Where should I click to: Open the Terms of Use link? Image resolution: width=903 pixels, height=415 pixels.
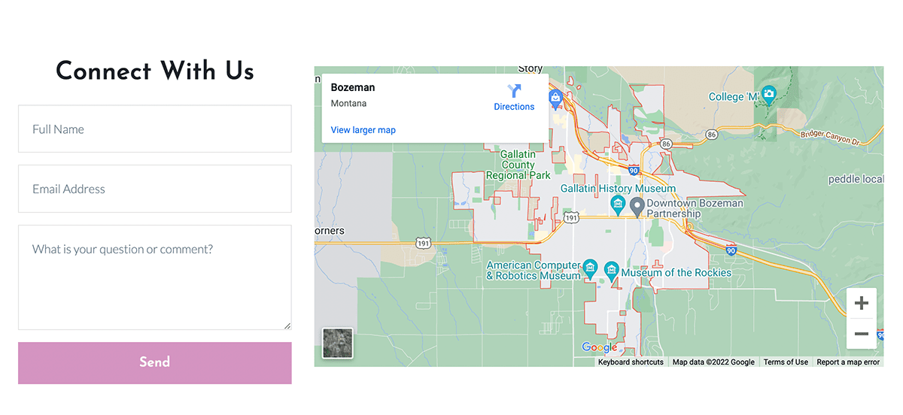coord(786,362)
